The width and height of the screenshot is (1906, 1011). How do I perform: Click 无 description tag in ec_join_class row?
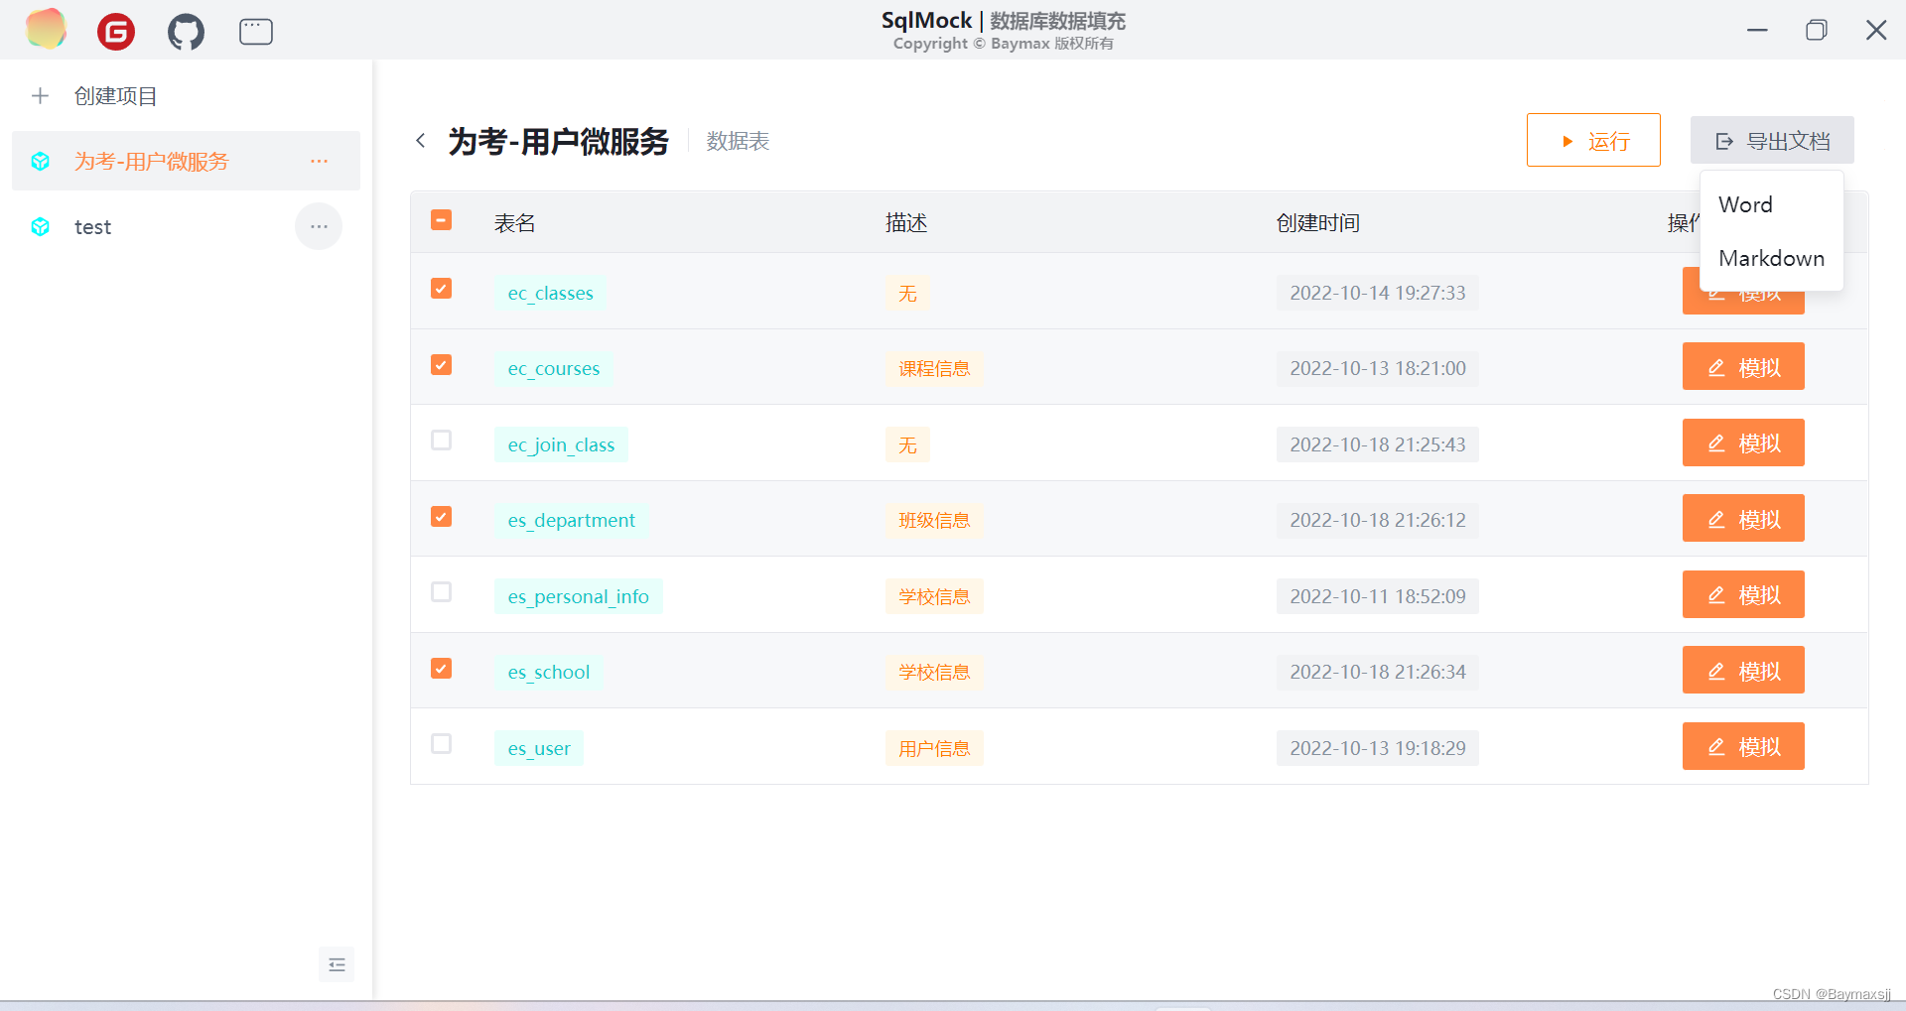907,444
